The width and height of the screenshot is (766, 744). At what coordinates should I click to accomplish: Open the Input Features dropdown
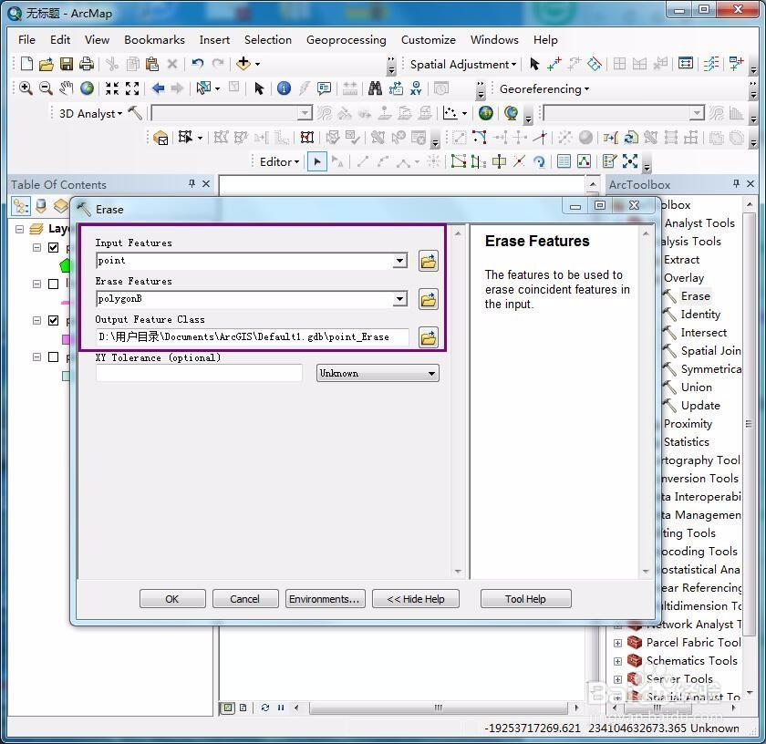[x=399, y=261]
